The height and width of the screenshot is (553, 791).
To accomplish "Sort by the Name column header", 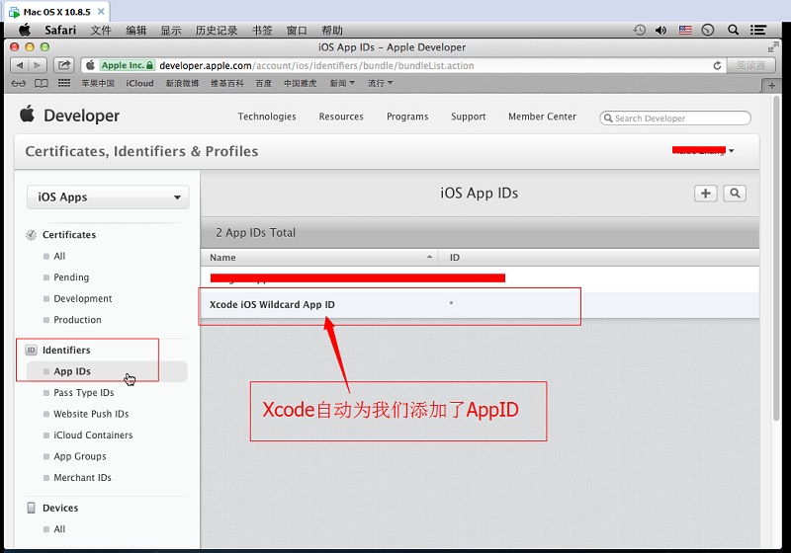I will pos(319,258).
